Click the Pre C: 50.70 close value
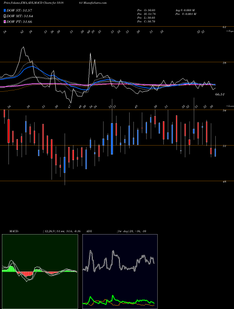Viewport: 234px width, 309px height. coord(146,22)
